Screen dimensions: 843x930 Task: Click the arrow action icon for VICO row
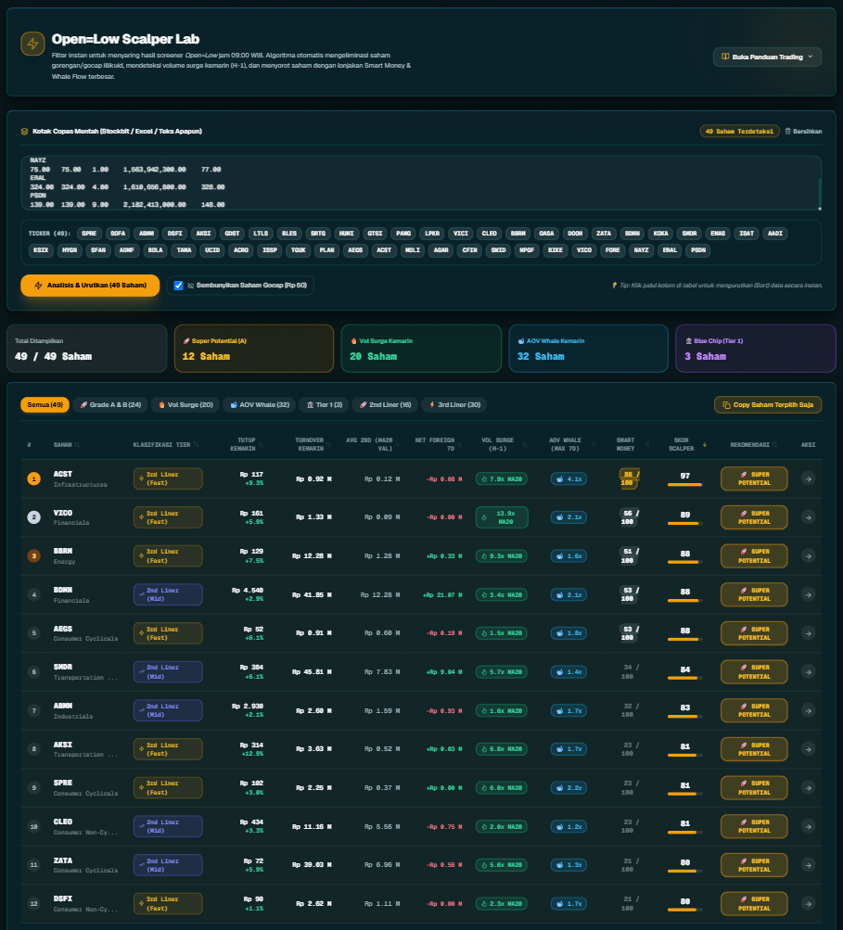(x=808, y=517)
